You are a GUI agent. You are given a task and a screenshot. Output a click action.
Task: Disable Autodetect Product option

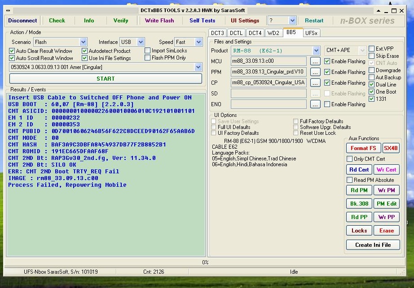[x=84, y=51]
